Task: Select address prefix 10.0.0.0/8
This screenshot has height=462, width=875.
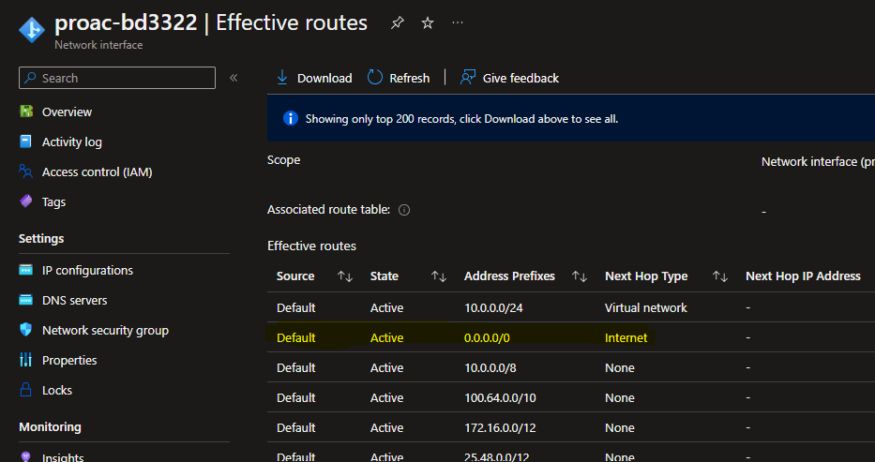Action: tap(490, 367)
